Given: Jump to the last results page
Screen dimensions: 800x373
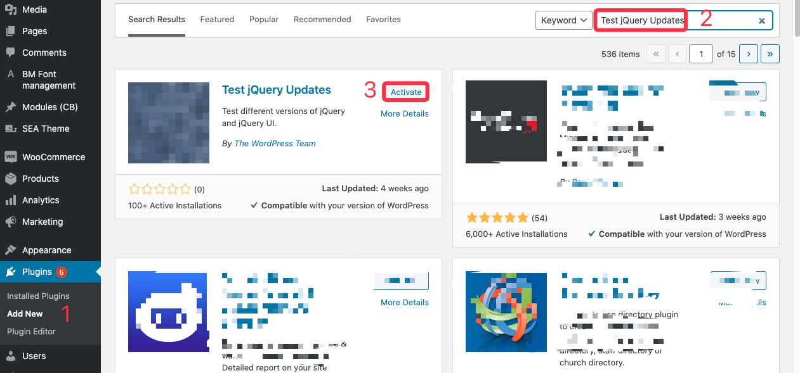Looking at the screenshot, I should pos(770,54).
